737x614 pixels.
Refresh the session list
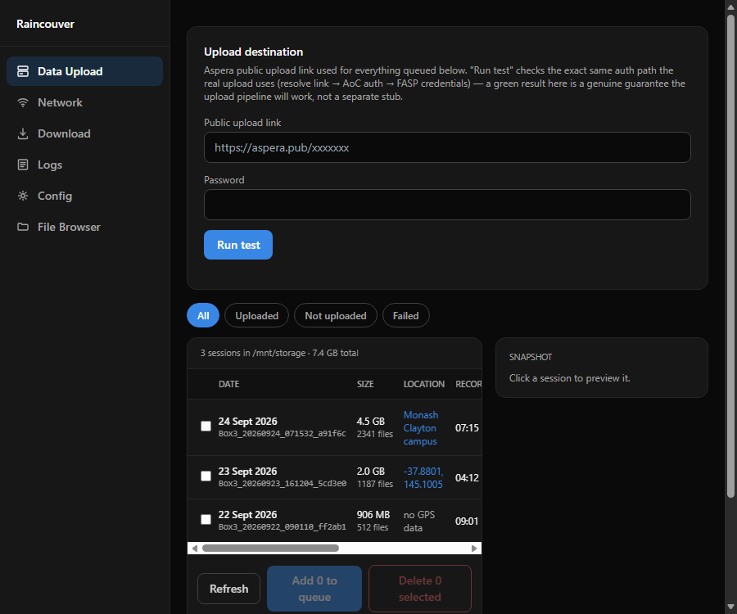[229, 589]
